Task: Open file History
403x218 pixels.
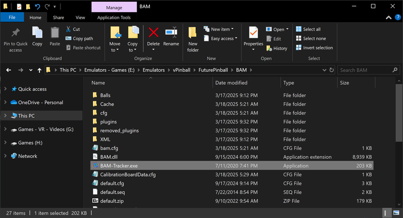Action: click(277, 48)
